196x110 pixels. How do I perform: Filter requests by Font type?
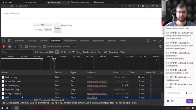[x=93, y=52]
